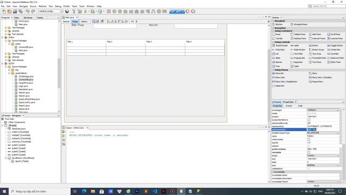
Task: Open File Explorer from taskbar
Action: pyautogui.click(x=93, y=191)
